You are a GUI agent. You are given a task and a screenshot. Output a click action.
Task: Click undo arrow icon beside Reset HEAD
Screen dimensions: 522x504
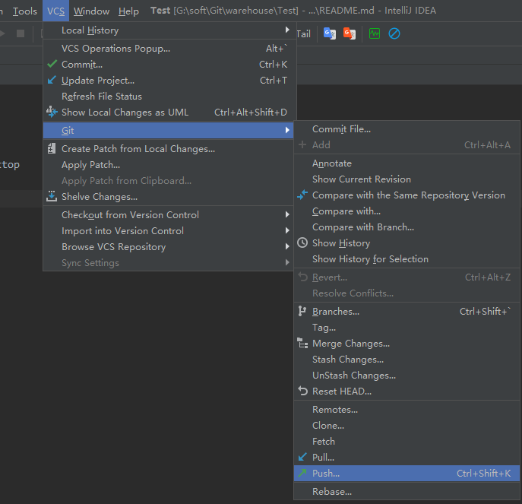pos(302,391)
